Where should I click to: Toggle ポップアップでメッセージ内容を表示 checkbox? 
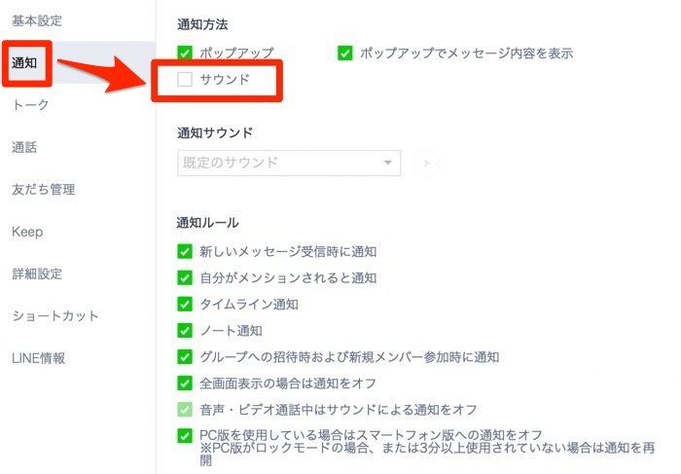[x=345, y=53]
